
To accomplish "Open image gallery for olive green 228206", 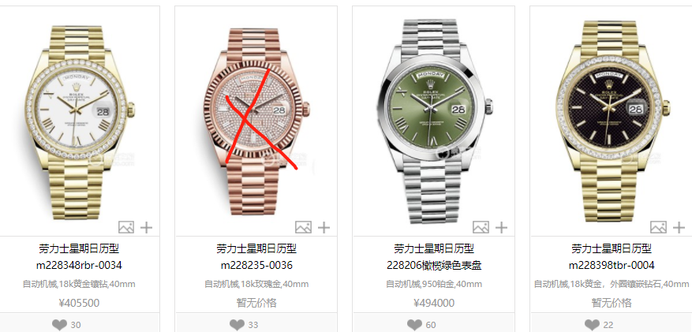I will (481, 227).
